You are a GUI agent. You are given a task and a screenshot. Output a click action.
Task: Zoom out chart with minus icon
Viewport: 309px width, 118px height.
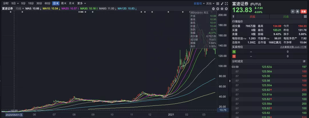[x=213, y=9]
